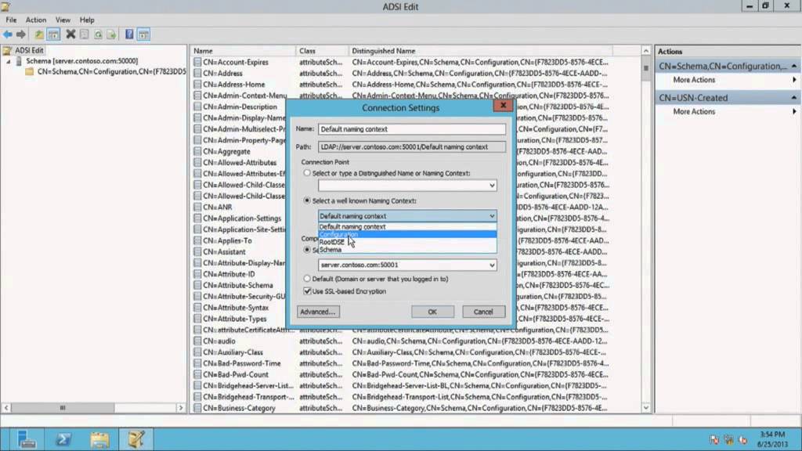Click the Path field in dialog
Screen dimensions: 802x451
412,146
